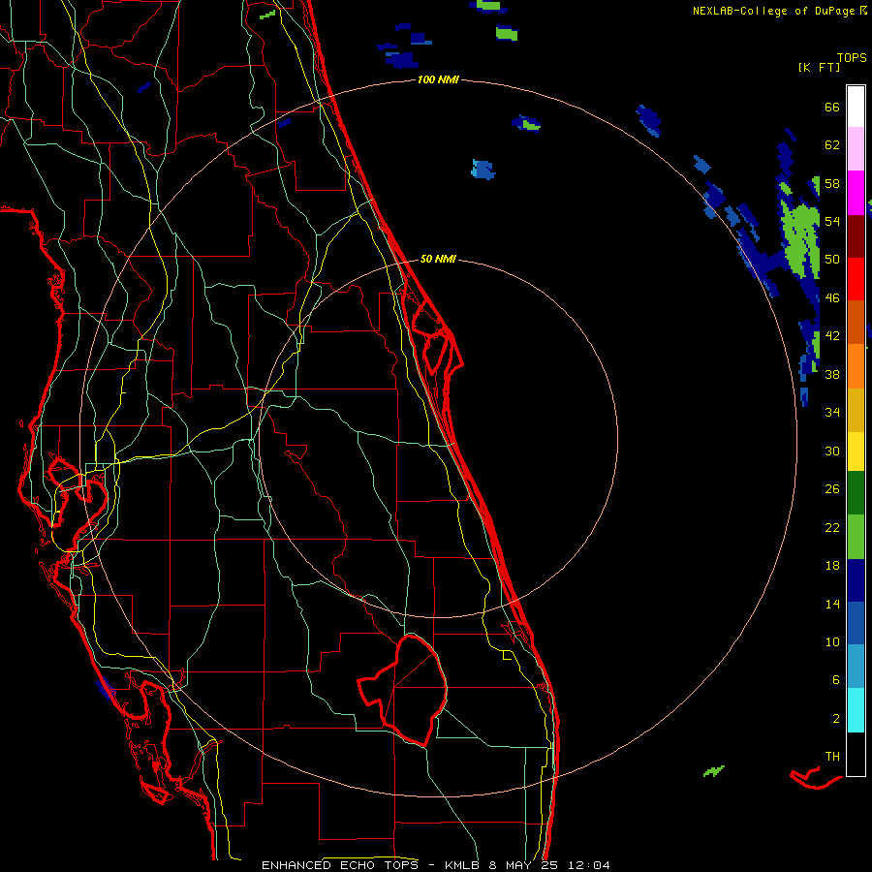Viewport: 872px width, 872px height.
Task: Click the 30 value on the legend
Action: 832,451
